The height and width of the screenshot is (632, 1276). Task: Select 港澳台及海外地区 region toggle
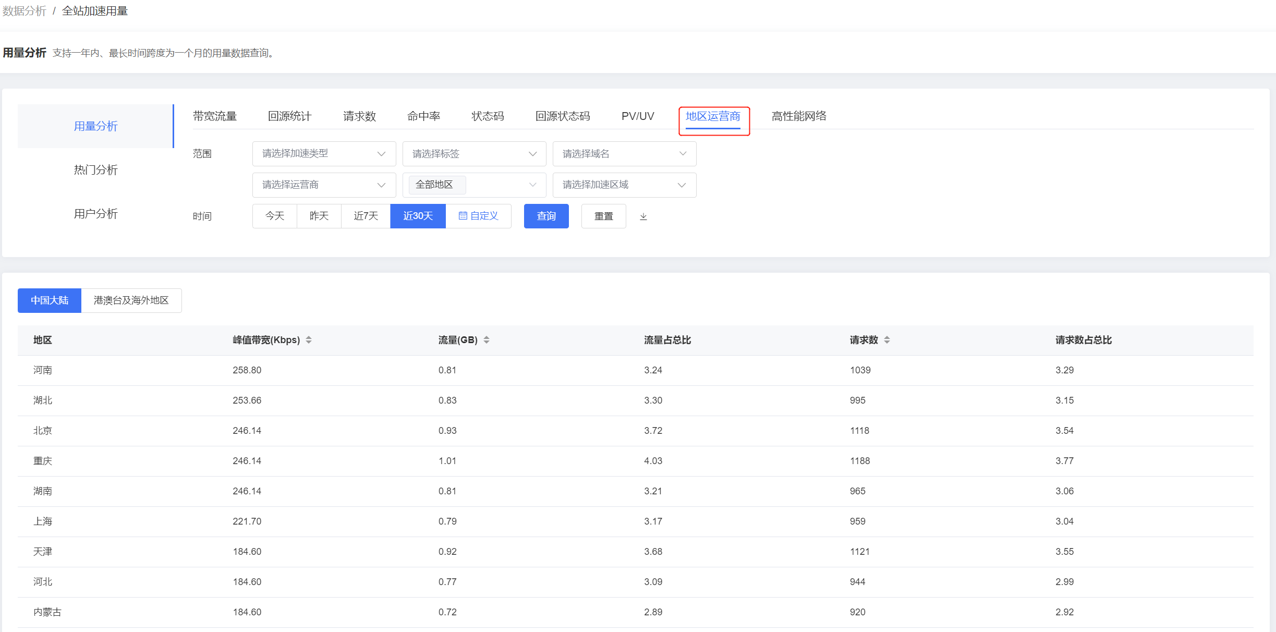[131, 300]
